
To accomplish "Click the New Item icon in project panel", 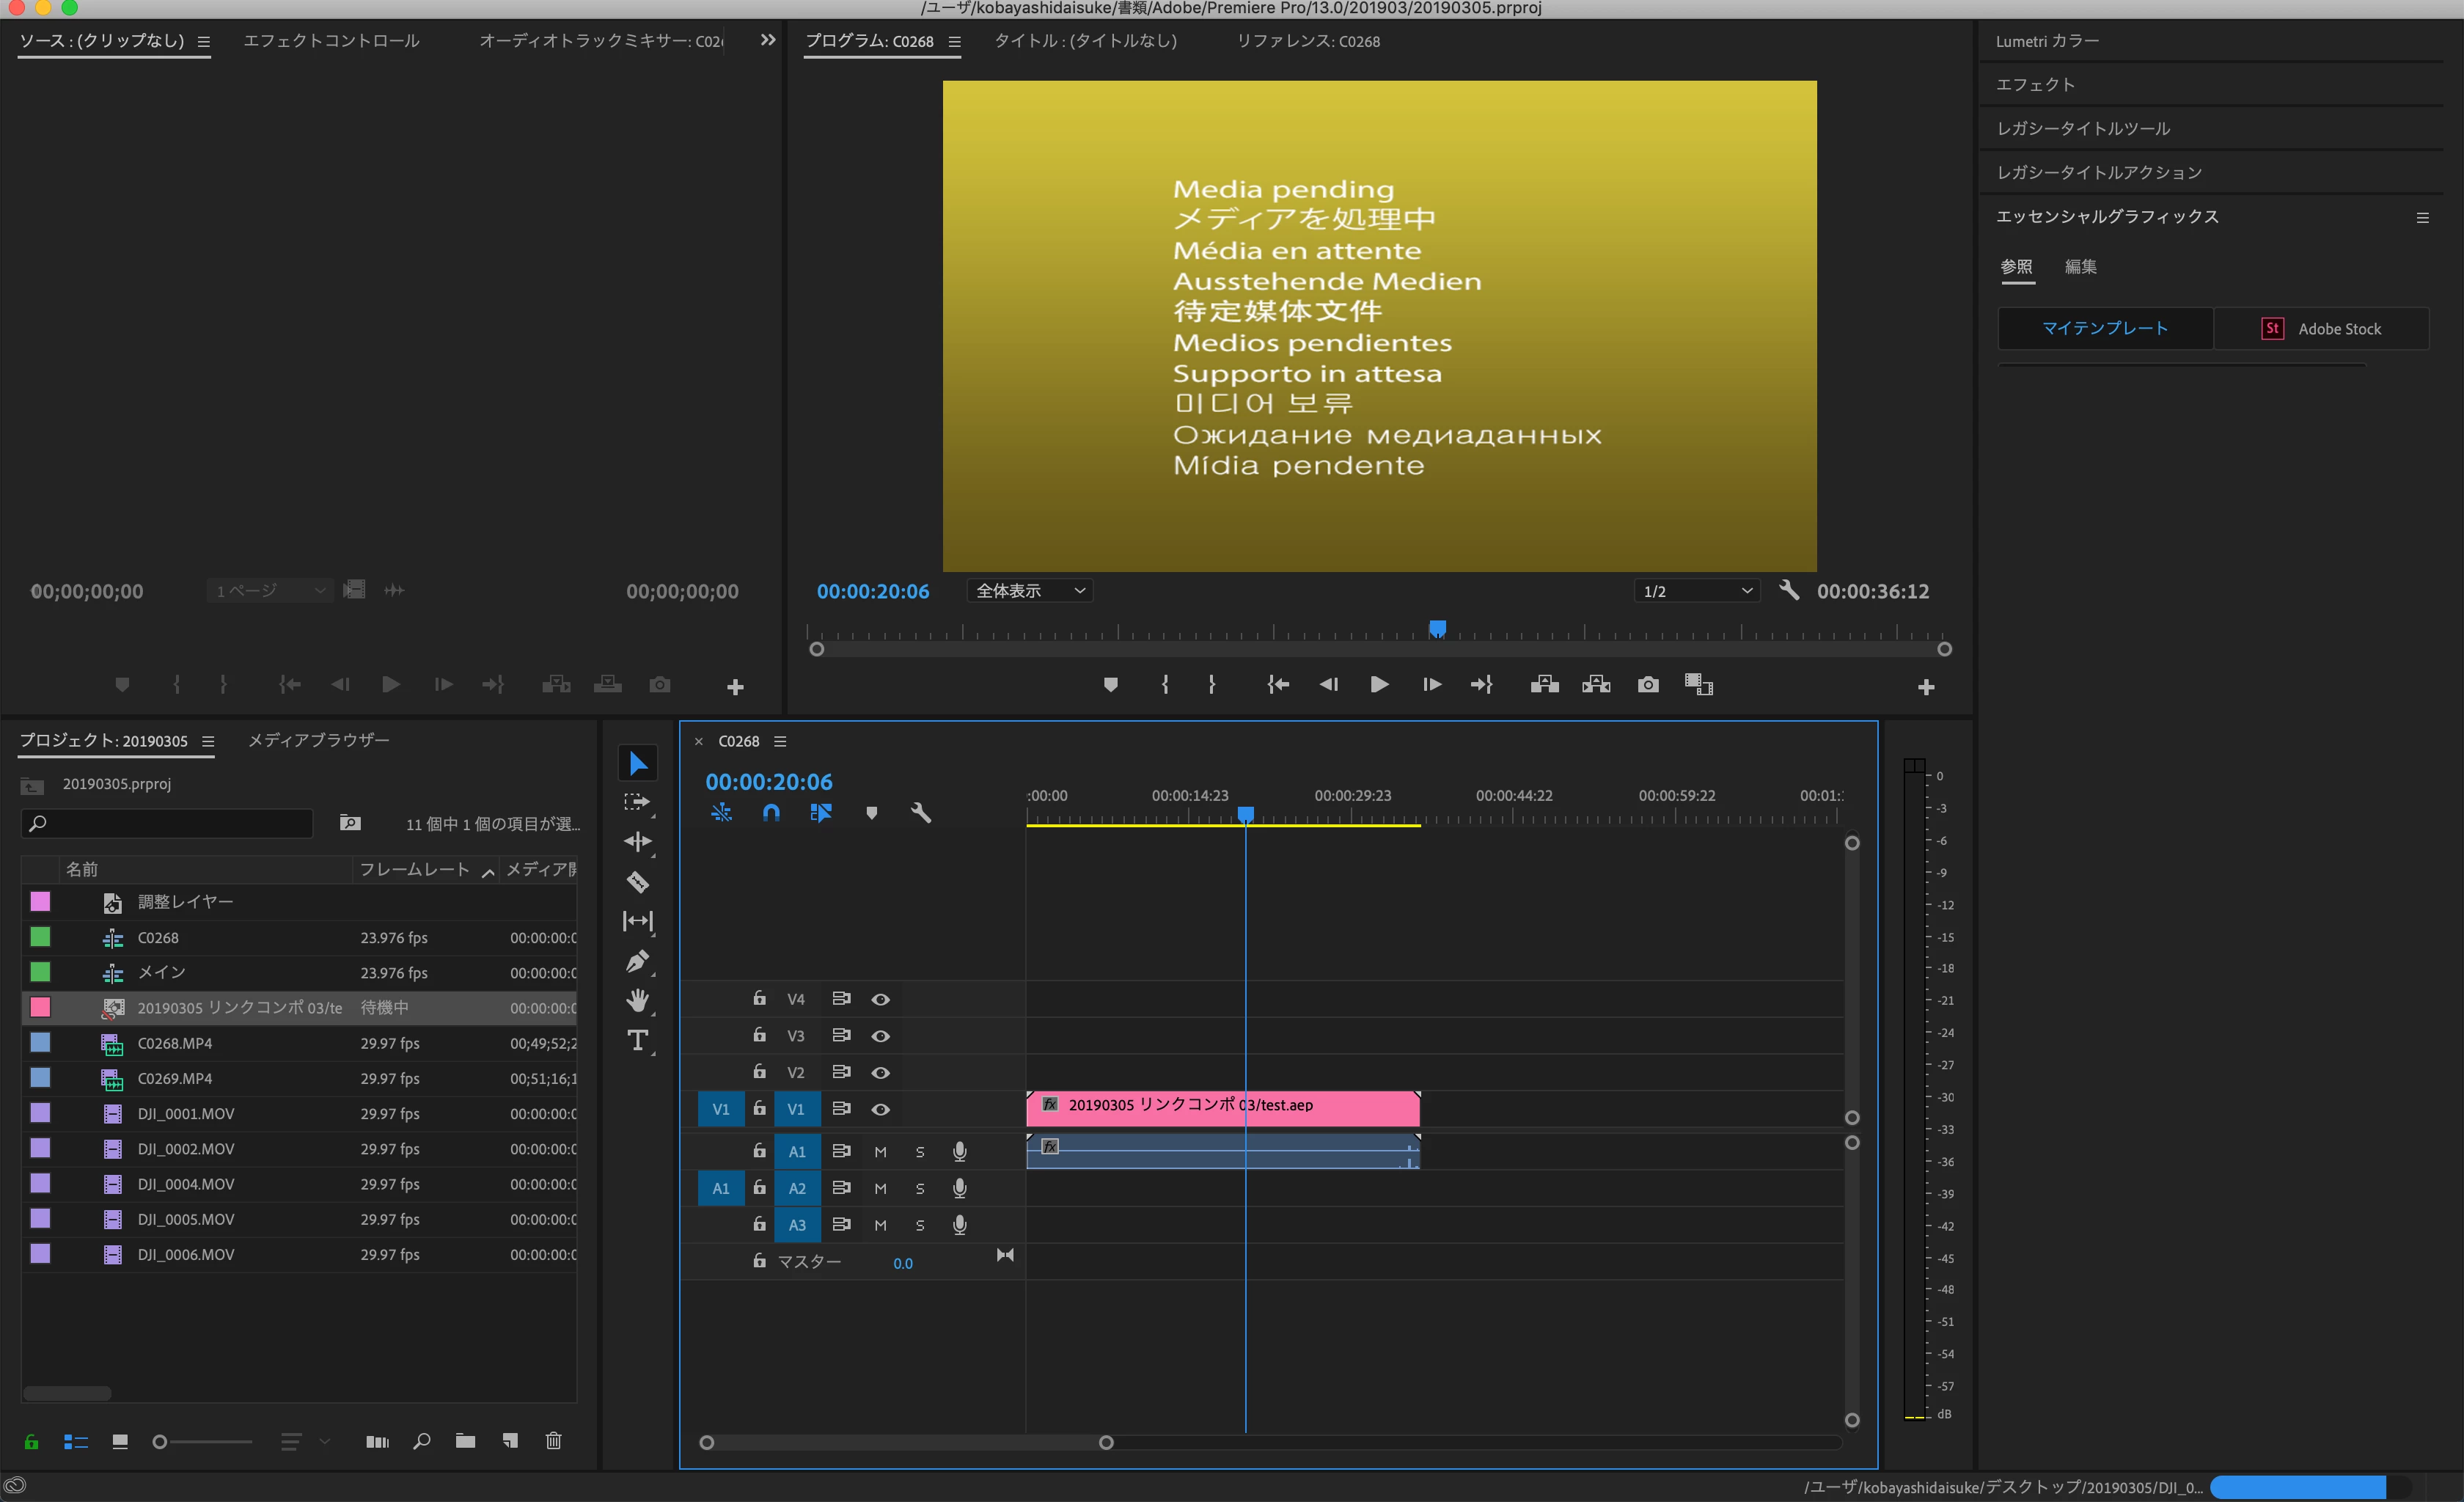I will tap(510, 1441).
